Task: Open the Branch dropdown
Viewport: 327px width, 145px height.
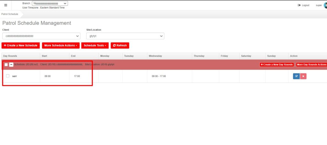Action: pyautogui.click(x=50, y=3)
